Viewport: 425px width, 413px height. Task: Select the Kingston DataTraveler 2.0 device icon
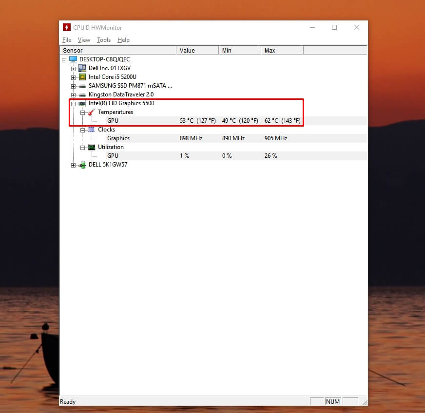click(82, 94)
